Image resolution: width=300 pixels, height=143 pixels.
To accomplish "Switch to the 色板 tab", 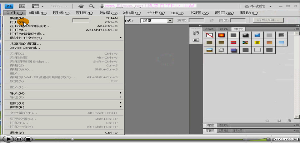I will click(224, 29).
